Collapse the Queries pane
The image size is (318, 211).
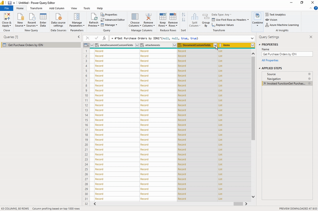(x=79, y=37)
